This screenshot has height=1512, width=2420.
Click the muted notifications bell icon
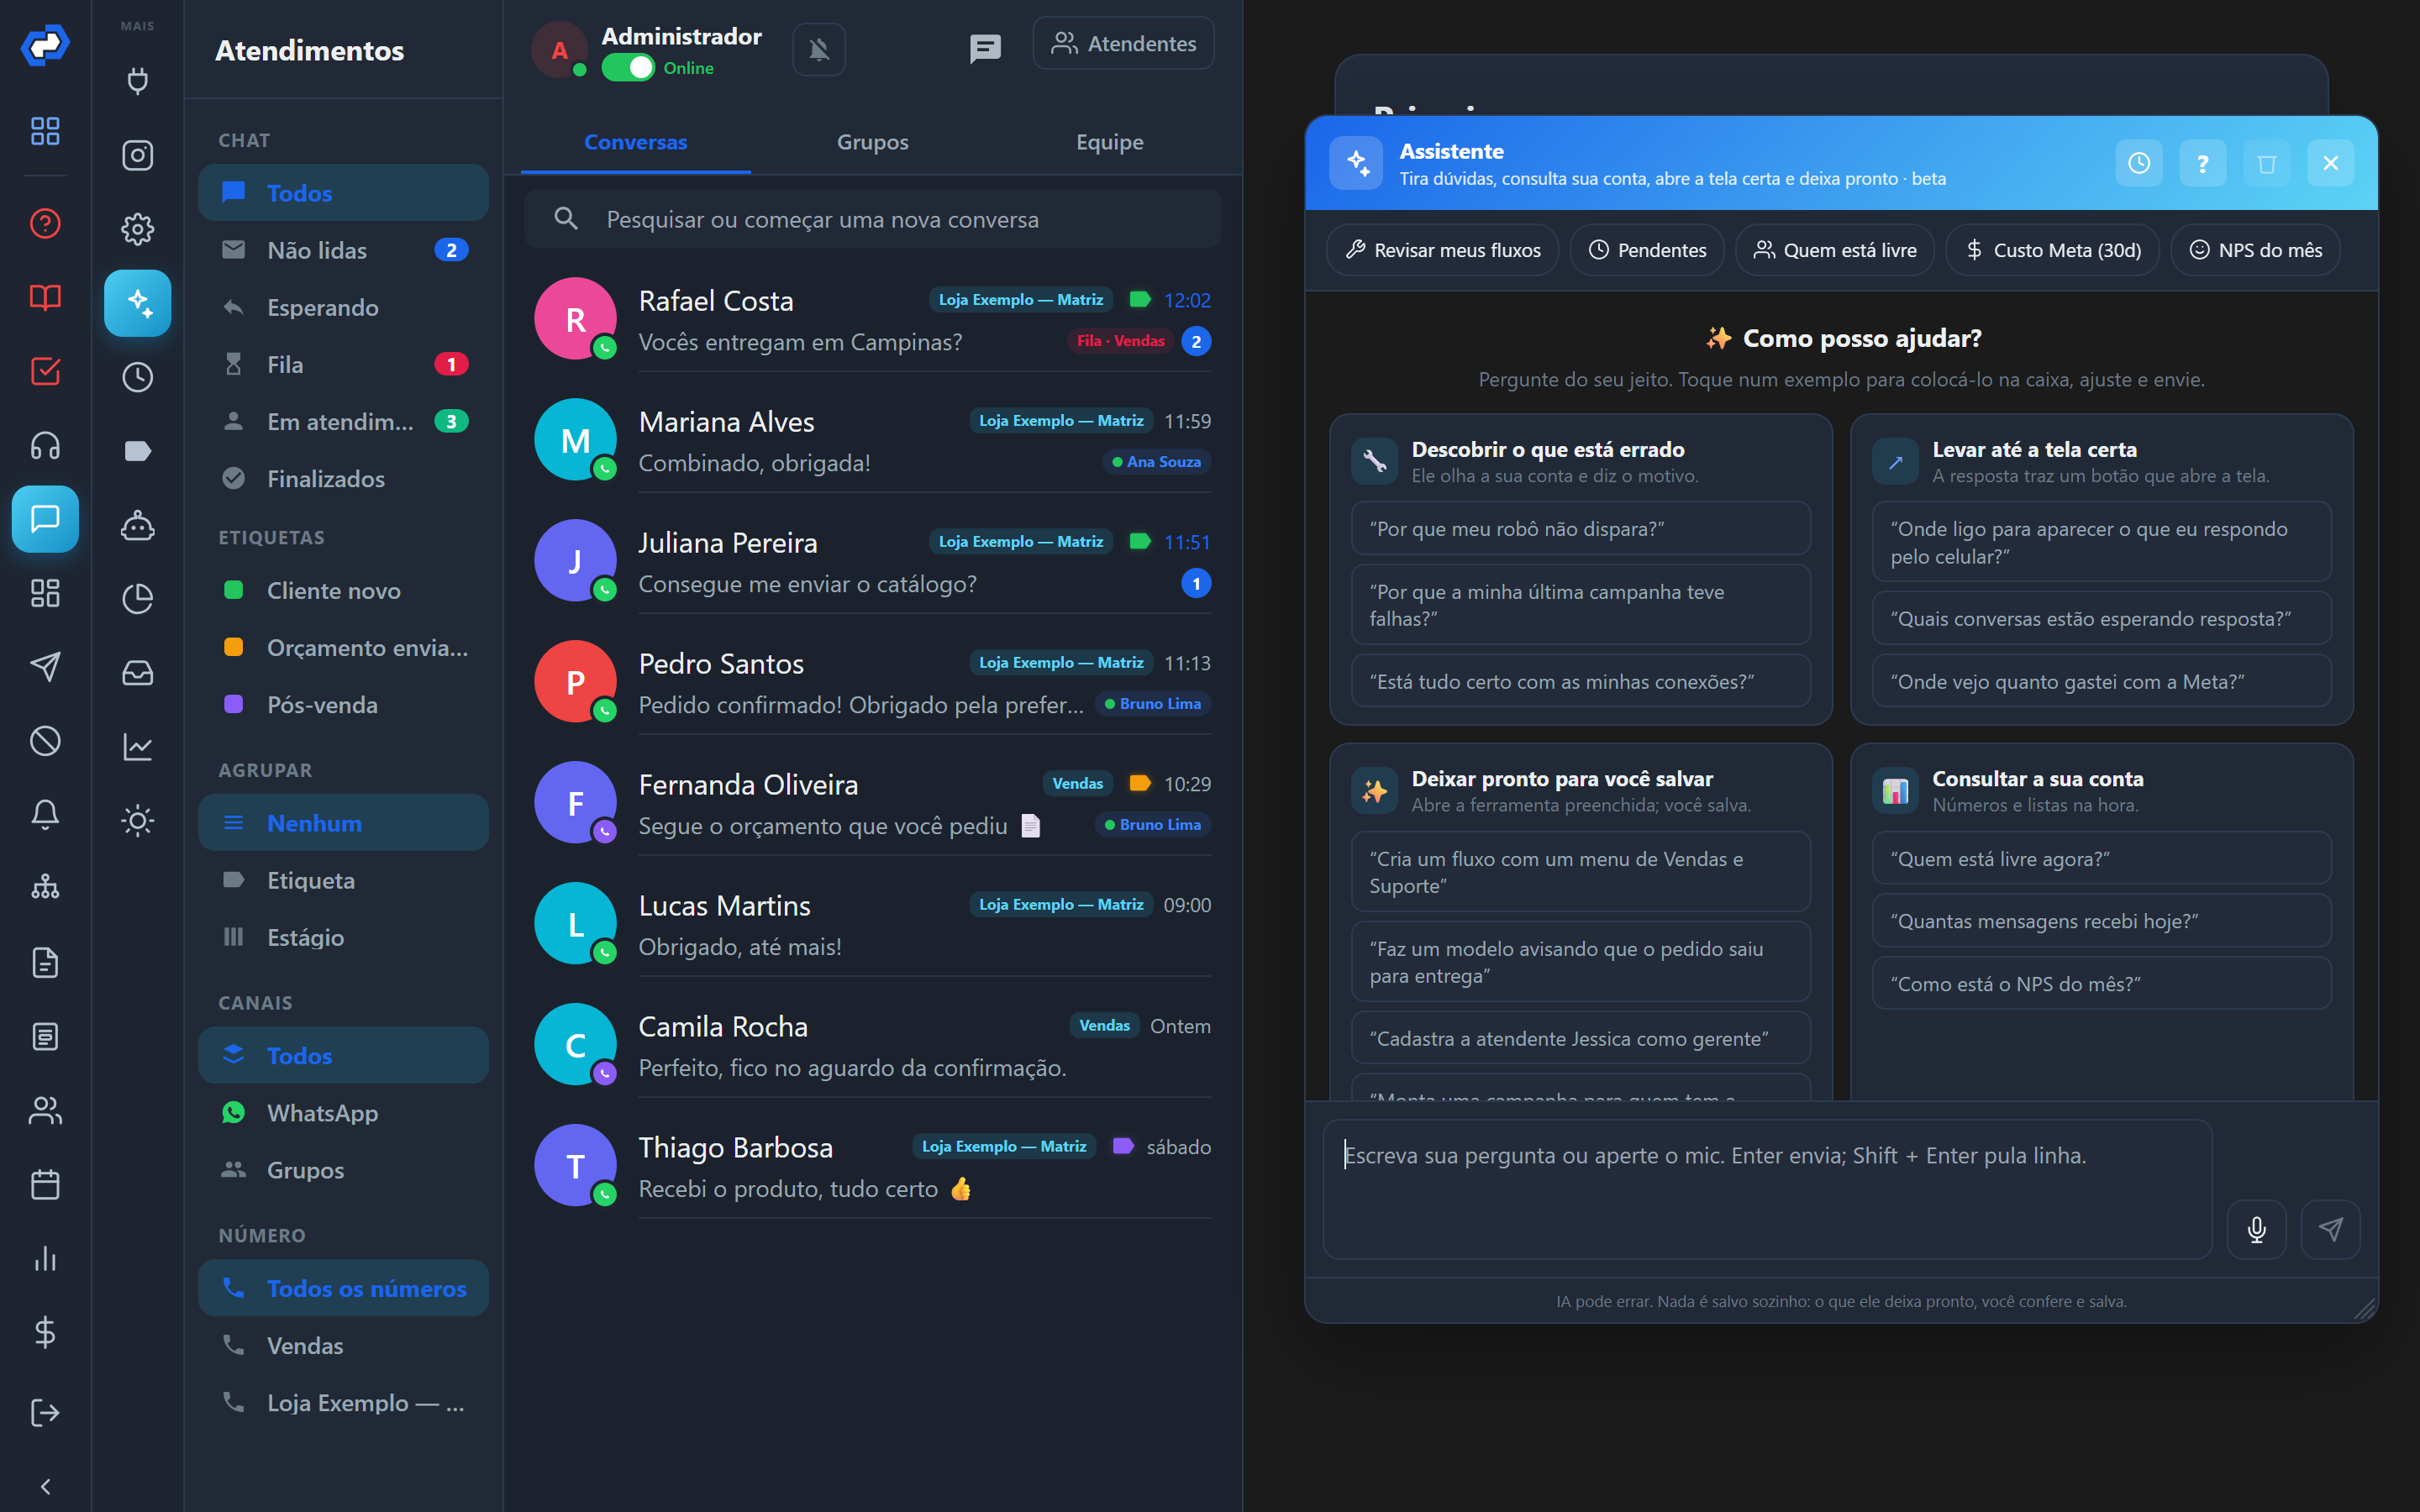tap(819, 49)
